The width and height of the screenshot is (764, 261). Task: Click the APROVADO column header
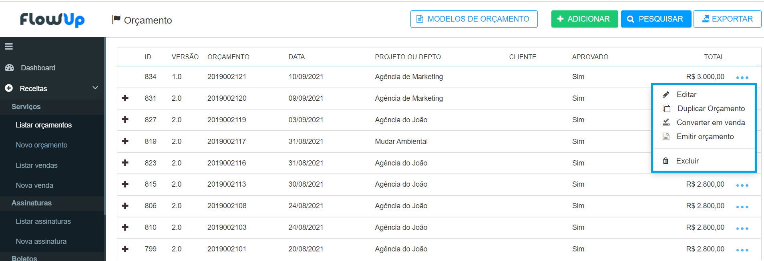click(x=590, y=57)
